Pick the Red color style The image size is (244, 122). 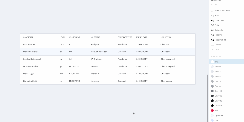[x=212, y=110]
